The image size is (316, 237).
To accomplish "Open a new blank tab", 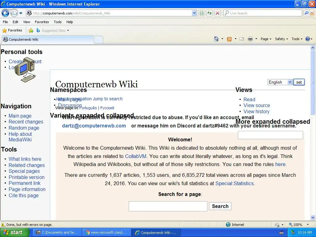I will coord(98,39).
